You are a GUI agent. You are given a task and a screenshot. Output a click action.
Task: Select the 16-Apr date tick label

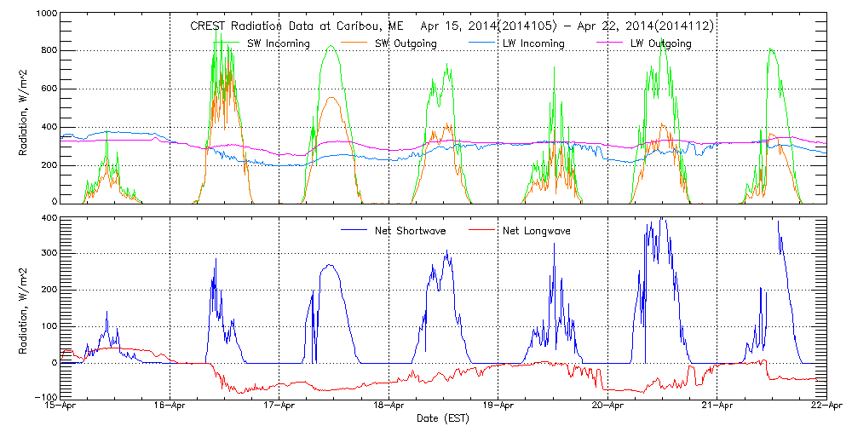click(x=170, y=406)
